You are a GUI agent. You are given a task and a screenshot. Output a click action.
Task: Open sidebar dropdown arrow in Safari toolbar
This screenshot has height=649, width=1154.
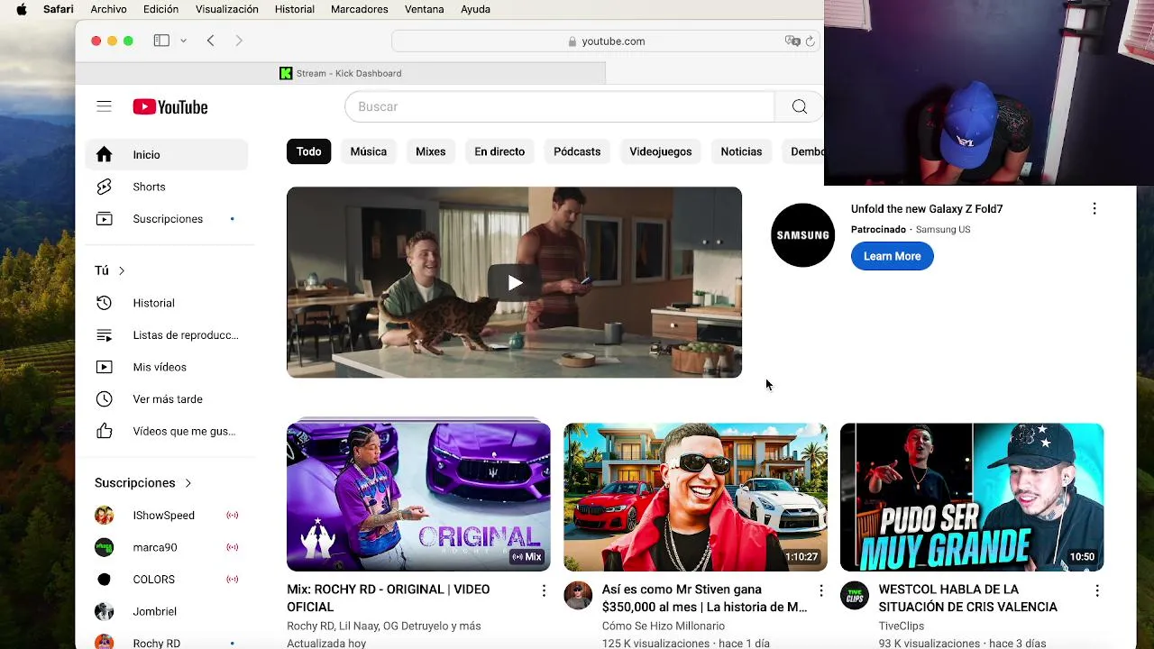[183, 41]
